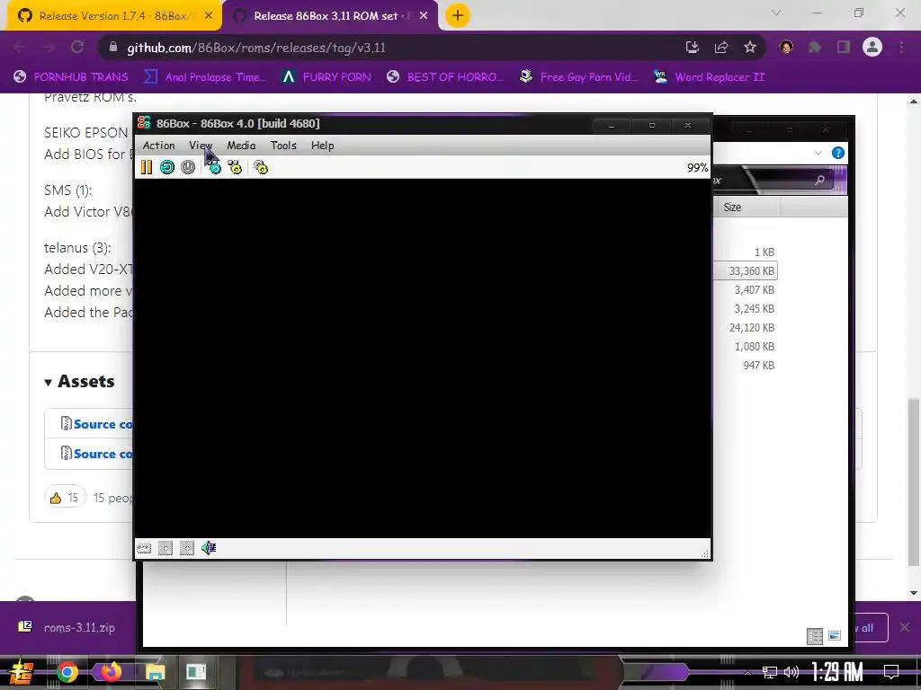Select the 947 KB file in Explorer

[x=758, y=365]
